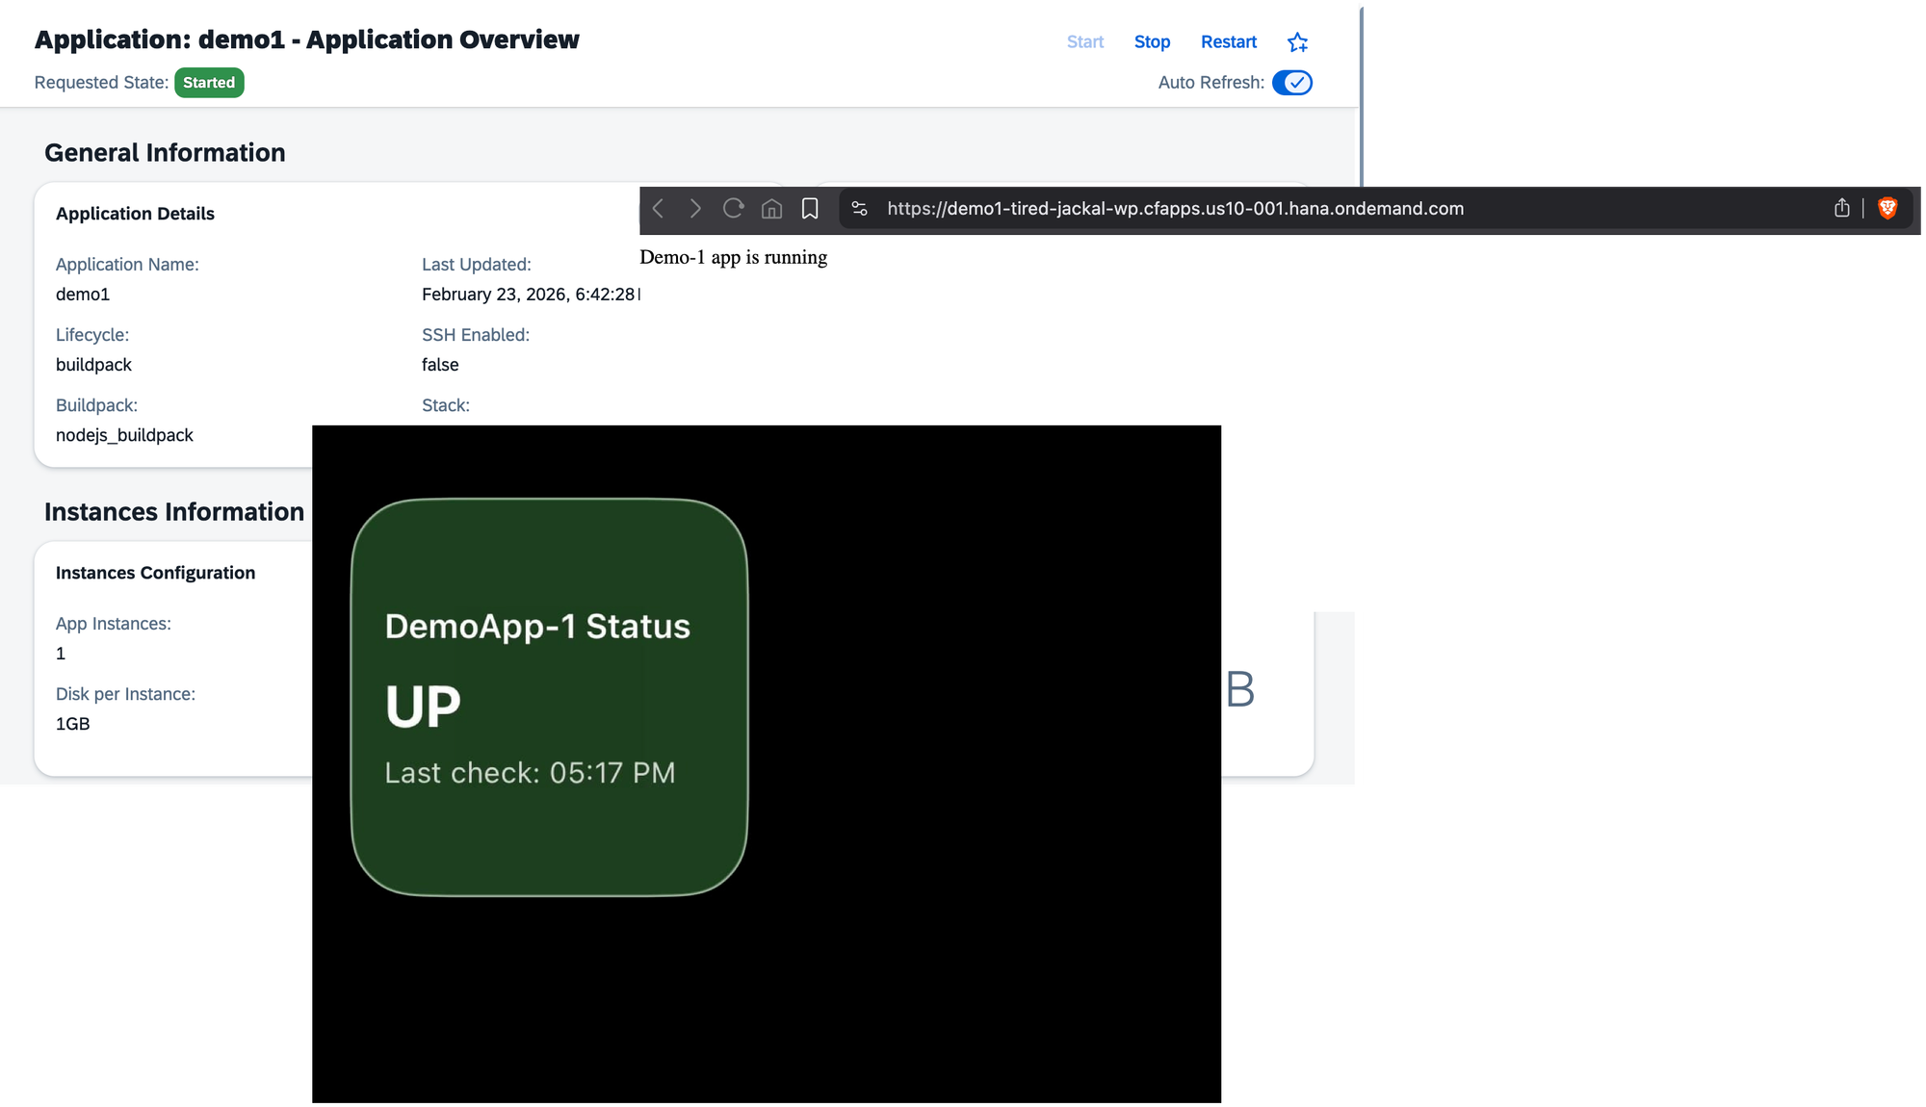Click the Instances Configuration card heading

(155, 573)
